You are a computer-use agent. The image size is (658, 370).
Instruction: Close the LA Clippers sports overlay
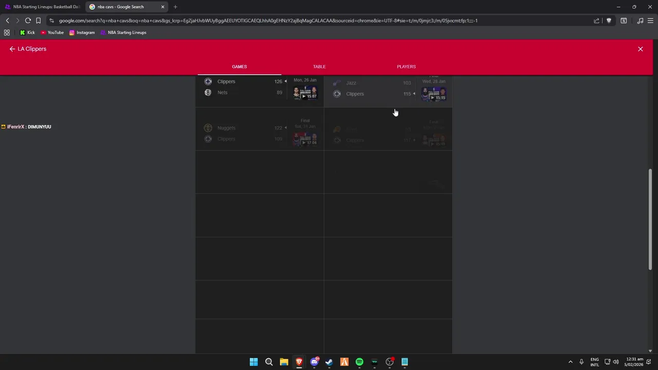(x=640, y=49)
